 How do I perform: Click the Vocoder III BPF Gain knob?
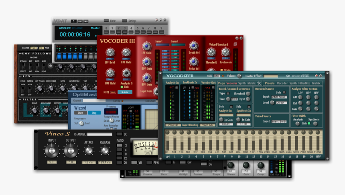(146, 62)
